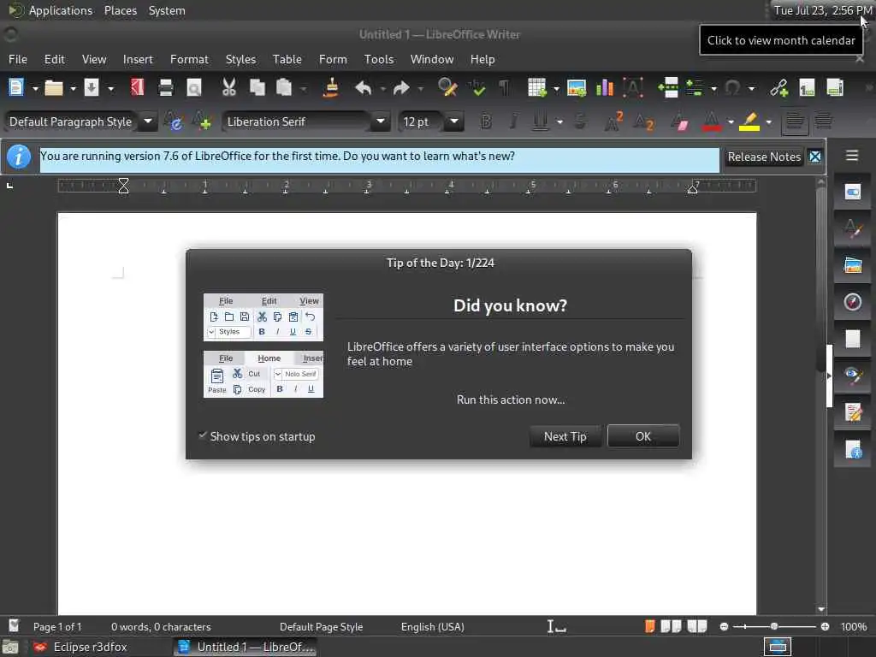Open the Insert menu
Screen dimensions: 876x657
(138, 59)
